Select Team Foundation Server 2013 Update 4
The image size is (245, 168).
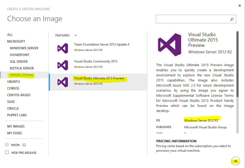pos(102,44)
